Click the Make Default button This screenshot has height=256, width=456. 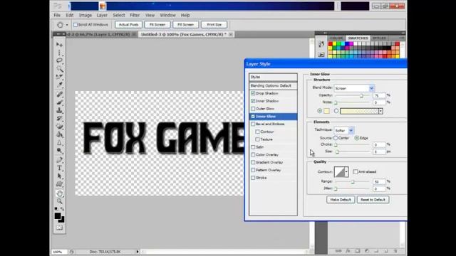tap(341, 200)
